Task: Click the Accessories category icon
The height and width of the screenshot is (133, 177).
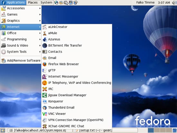Action: [4, 8]
